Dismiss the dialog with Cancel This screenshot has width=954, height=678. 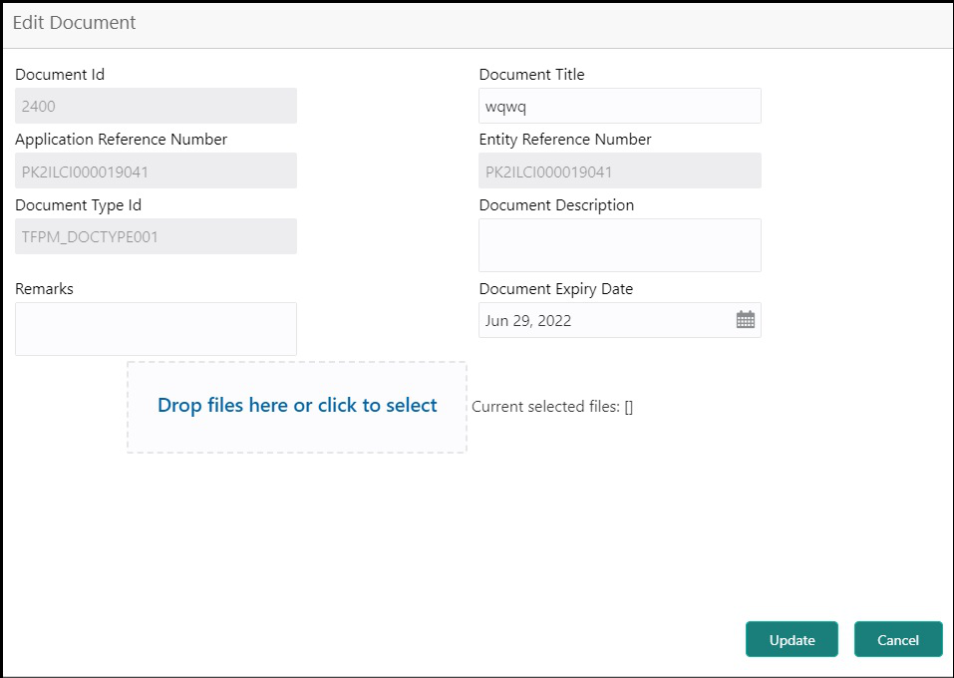click(898, 640)
